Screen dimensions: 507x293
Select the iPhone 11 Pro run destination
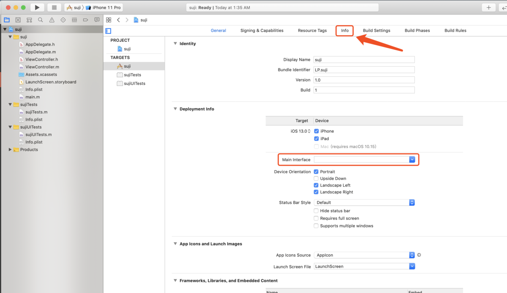coord(104,8)
